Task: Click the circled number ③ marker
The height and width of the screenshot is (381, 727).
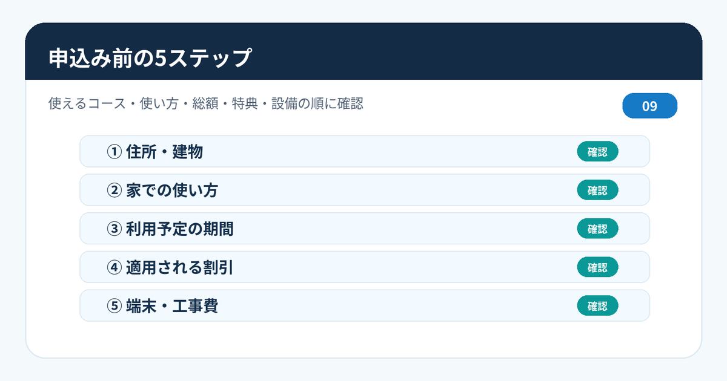Action: click(x=114, y=229)
